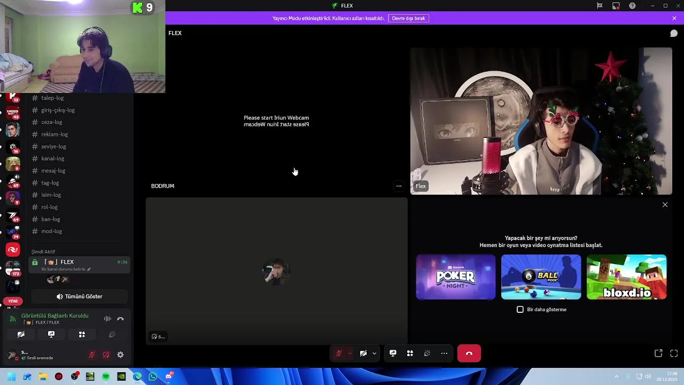Open the Discord help question mark

[632, 6]
